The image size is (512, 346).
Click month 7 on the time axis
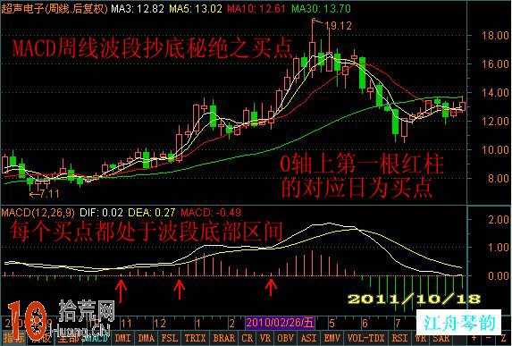pos(398,324)
